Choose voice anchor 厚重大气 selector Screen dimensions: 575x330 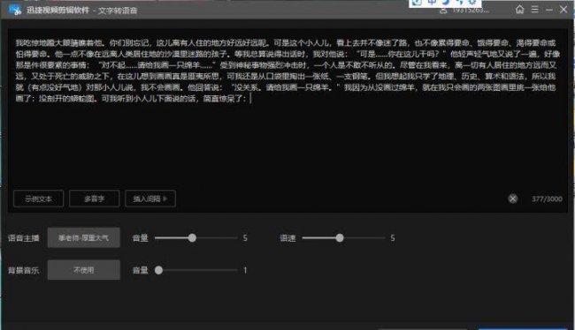(84, 238)
